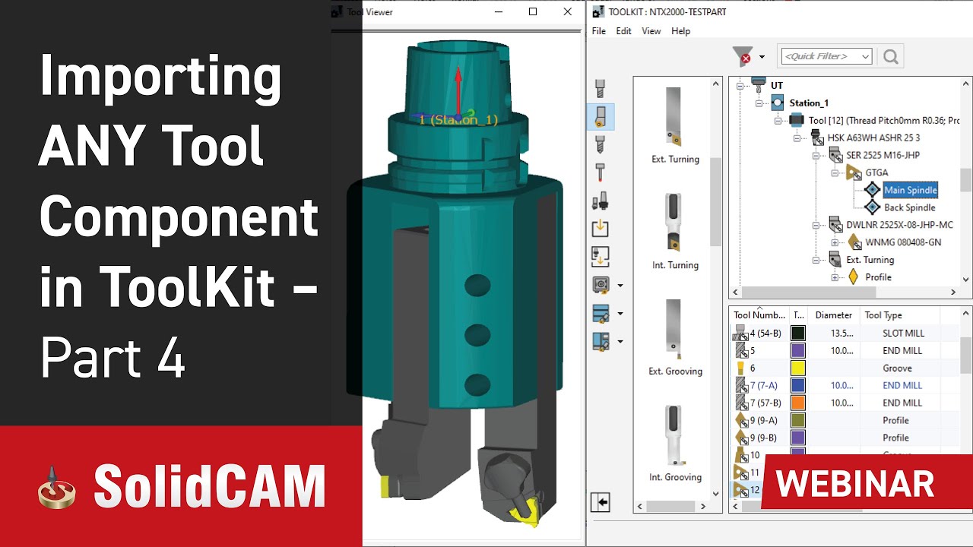Collapse the GTGA tree node
The width and height of the screenshot is (973, 547).
(x=835, y=172)
